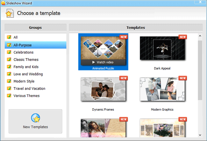The image size is (207, 141).
Task: Play the Watch video preview
Action: [x=103, y=62]
